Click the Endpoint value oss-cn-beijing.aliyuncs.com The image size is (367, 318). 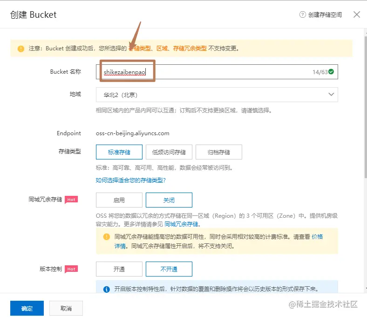coord(132,133)
